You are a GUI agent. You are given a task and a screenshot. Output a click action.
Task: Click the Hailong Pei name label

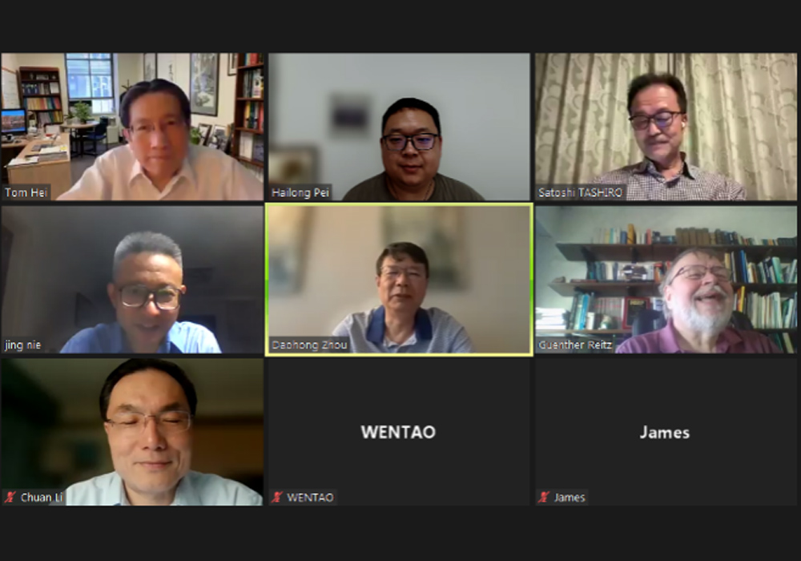point(300,192)
